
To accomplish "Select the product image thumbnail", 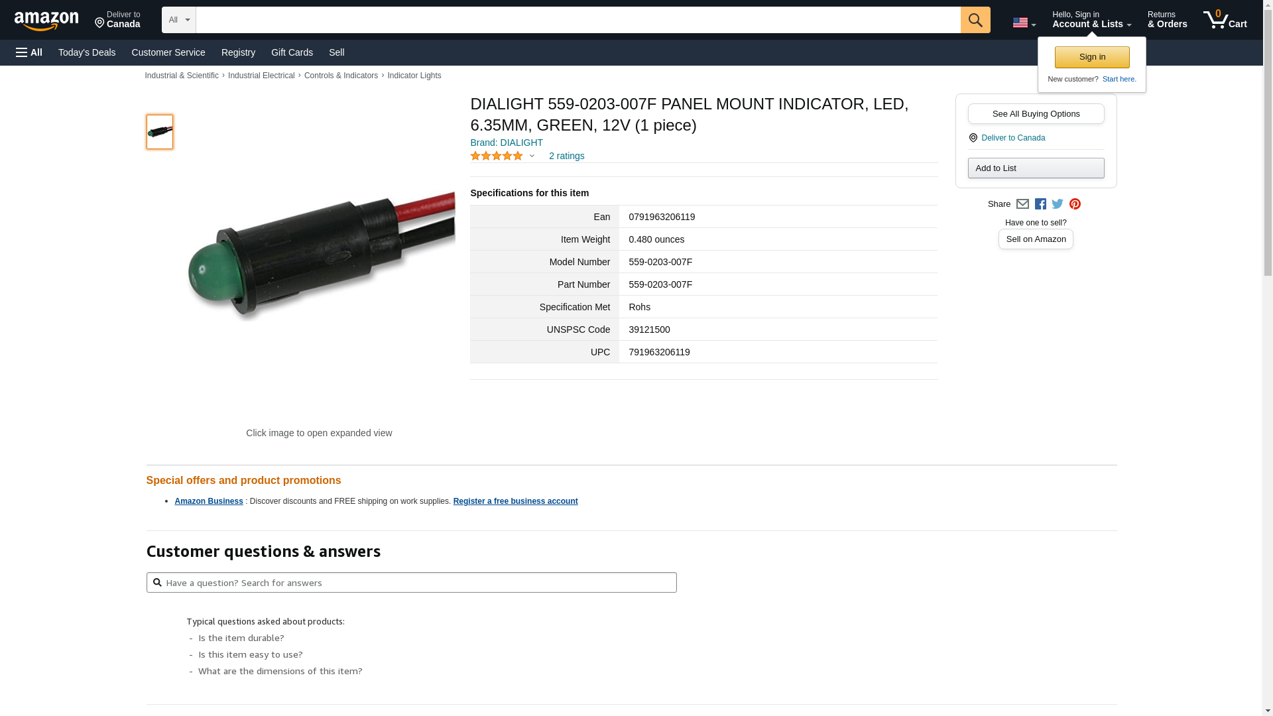I will pyautogui.click(x=160, y=132).
